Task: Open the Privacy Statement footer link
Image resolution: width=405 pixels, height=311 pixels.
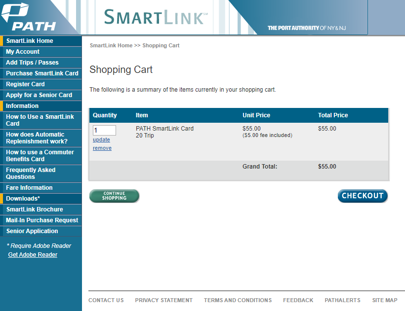Action: [164, 300]
